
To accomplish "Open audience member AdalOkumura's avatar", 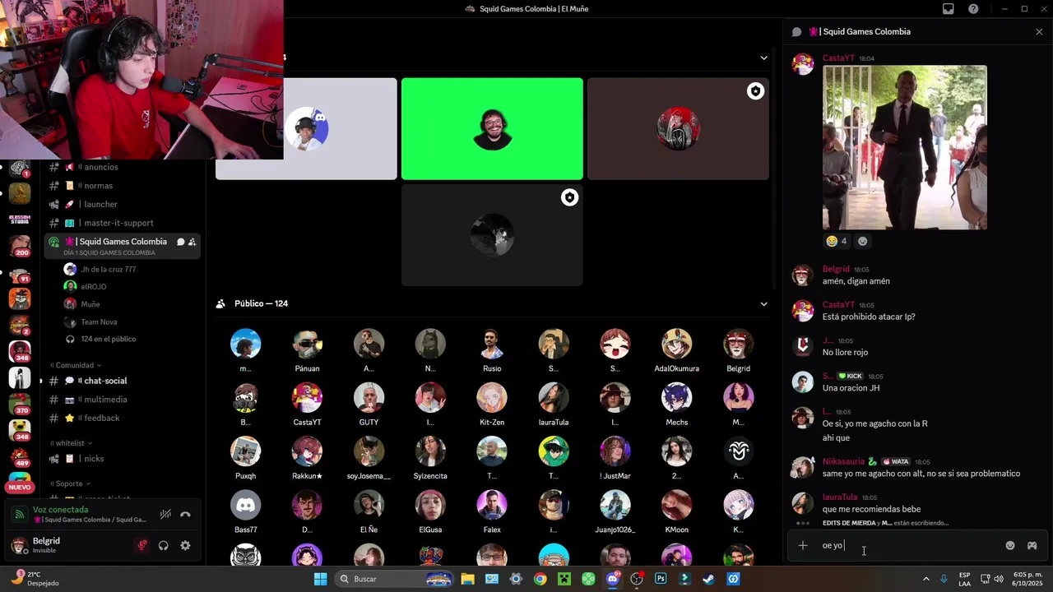I will click(x=676, y=344).
